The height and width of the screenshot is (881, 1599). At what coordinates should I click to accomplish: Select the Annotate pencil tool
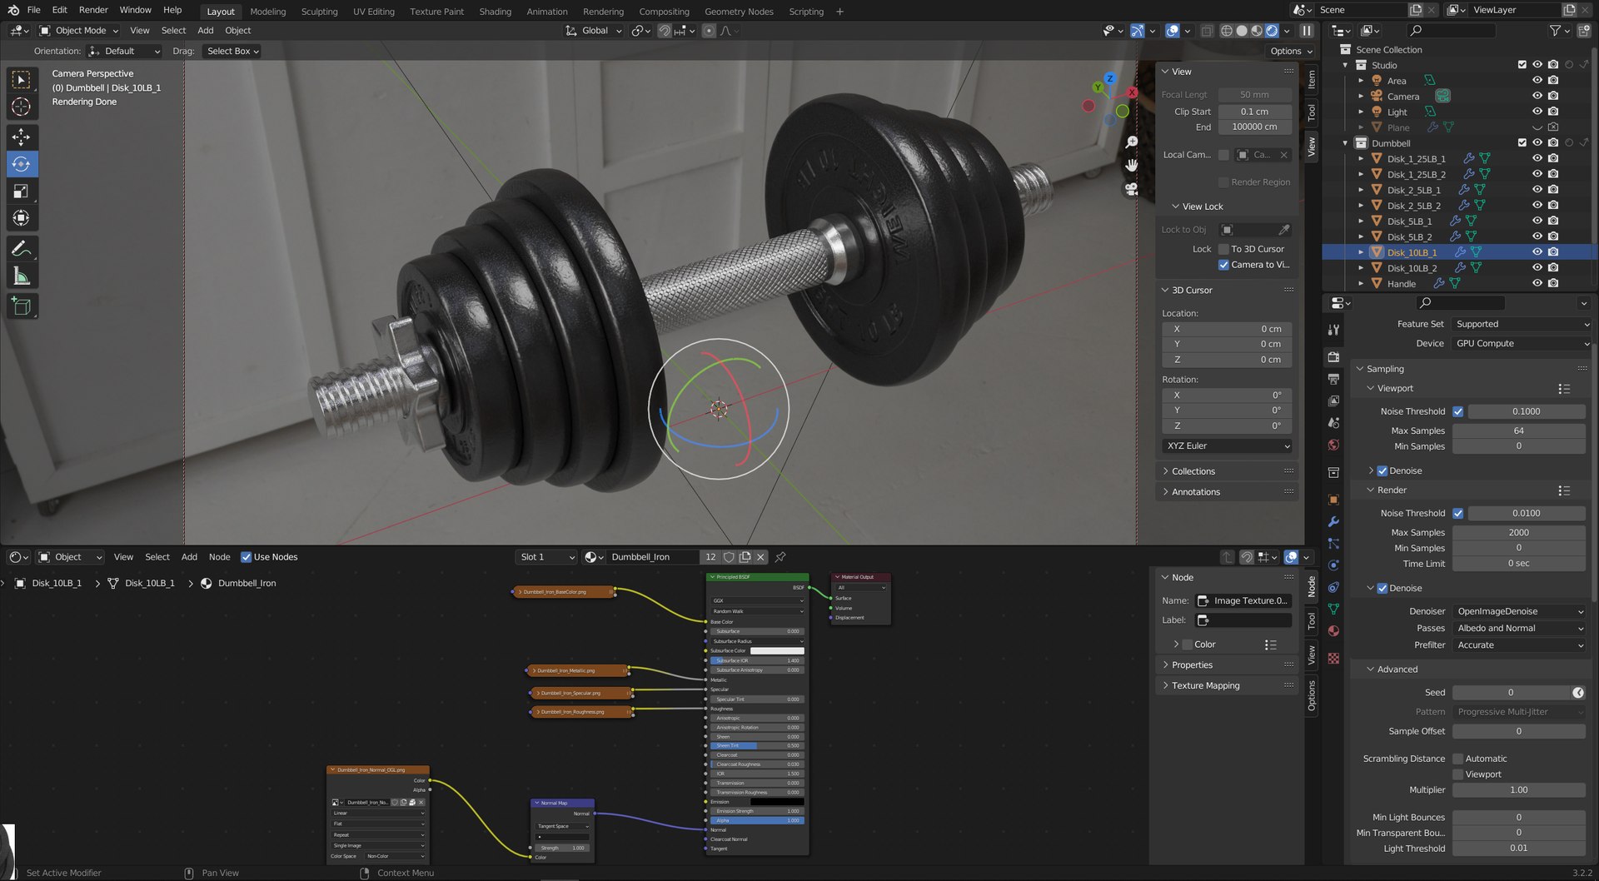[22, 249]
